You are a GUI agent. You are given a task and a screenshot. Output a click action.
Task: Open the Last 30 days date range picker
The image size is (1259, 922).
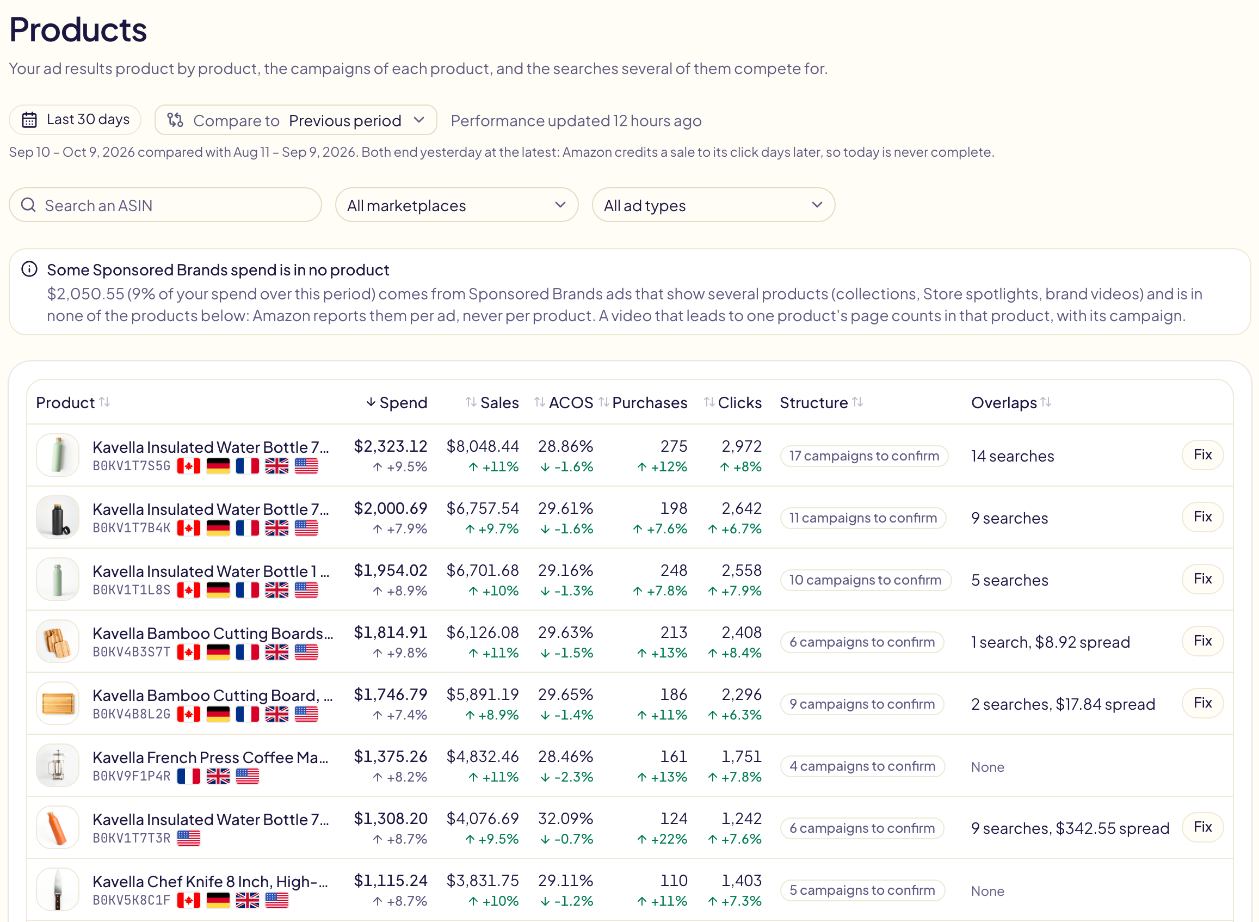75,120
